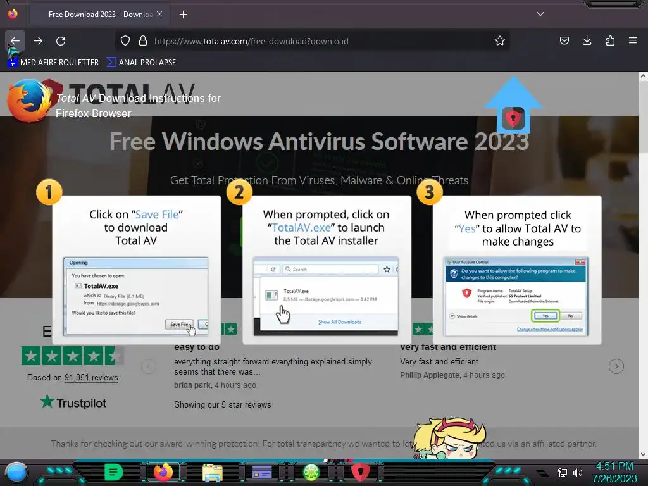Click the up arrow at the top of the page scrollbar
The width and height of the screenshot is (648, 486).
pos(643,76)
